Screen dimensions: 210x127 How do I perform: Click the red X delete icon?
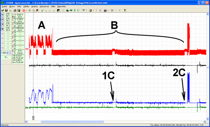click(37, 10)
